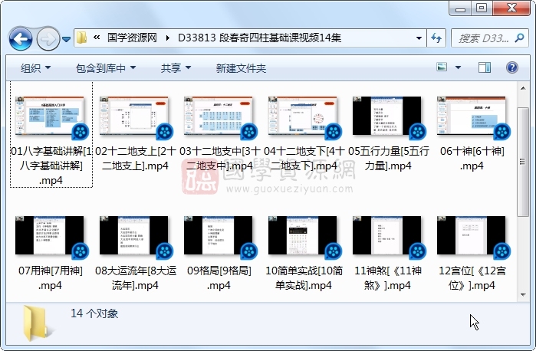Viewport: 536px width, 351px height.
Task: Select 01八字基础讲解 video thumbnail
Action: [x=50, y=116]
